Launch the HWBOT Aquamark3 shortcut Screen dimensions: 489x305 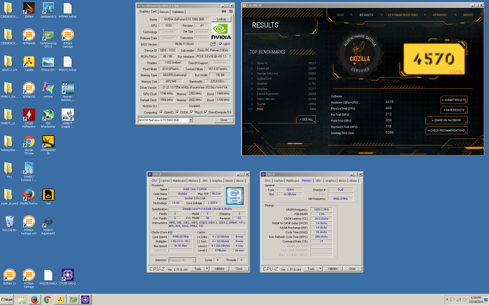click(48, 225)
